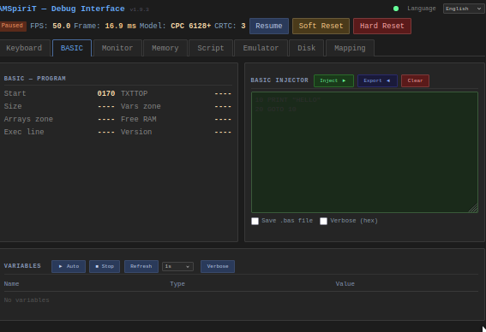The width and height of the screenshot is (486, 332).
Task: Start Auto variable refresh
Action: click(69, 266)
